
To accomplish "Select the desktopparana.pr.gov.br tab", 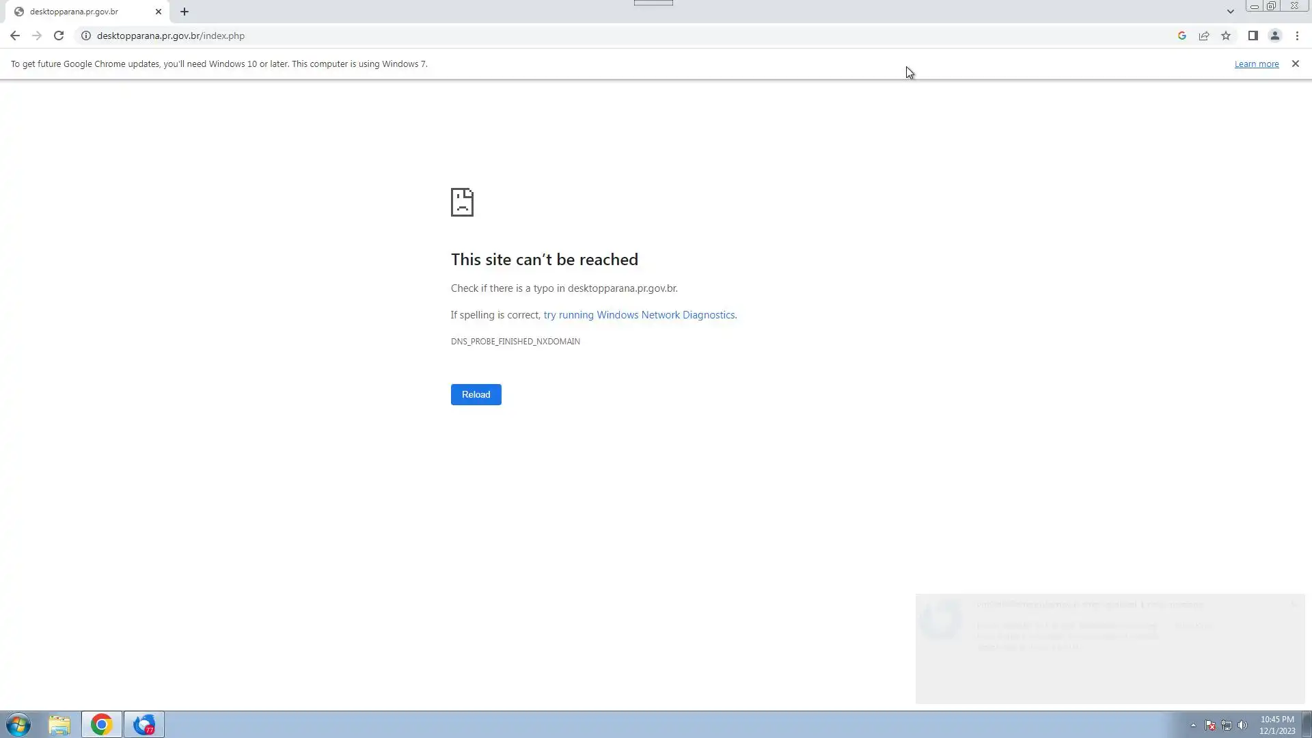I will (x=75, y=12).
